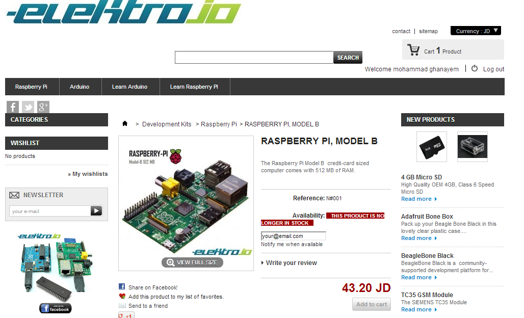Open the Twitter bird icon
The height and width of the screenshot is (318, 524).
[28, 107]
